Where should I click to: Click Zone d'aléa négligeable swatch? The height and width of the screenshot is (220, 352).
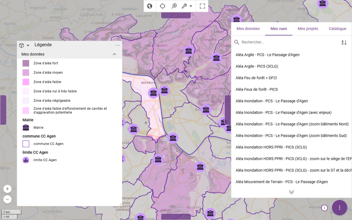(26, 101)
